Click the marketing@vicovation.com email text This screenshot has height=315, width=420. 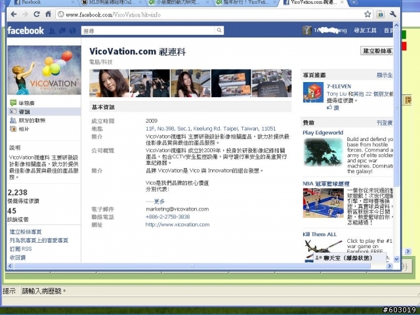177,209
